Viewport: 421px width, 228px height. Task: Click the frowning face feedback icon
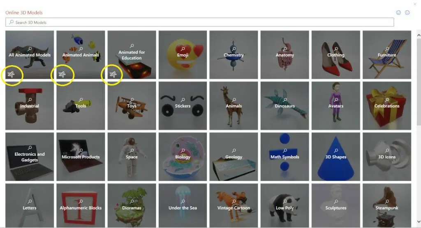(x=407, y=13)
